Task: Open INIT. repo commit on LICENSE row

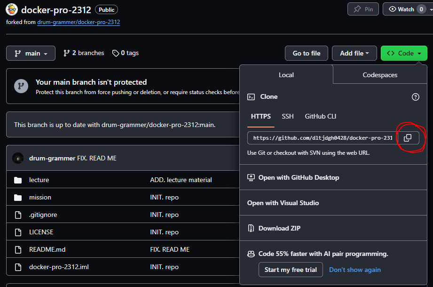Action: tap(164, 232)
